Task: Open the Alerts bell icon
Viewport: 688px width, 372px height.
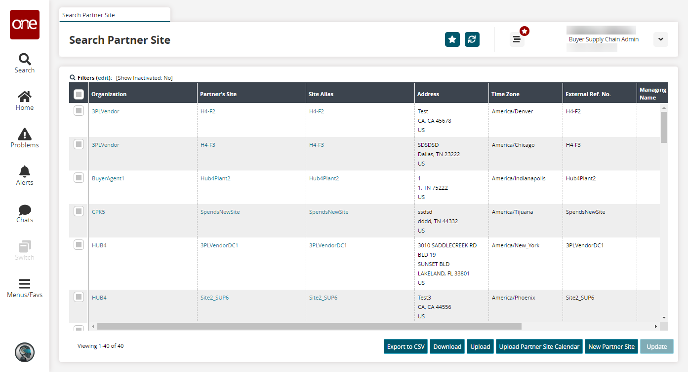Action: 25,175
